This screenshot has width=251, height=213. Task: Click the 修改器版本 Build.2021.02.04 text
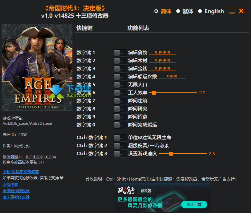click(x=29, y=157)
